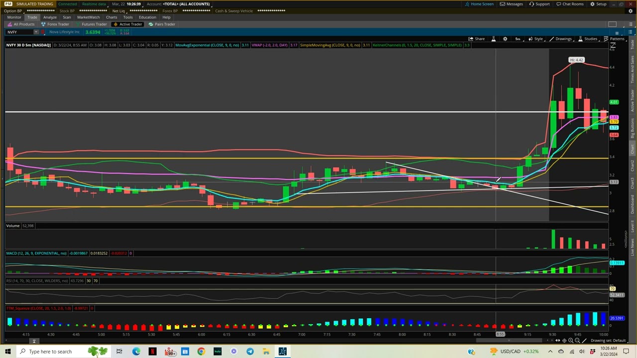Viewport: 637px width, 358px height.
Task: Select Active Trader sub-tab
Action: 128,24
